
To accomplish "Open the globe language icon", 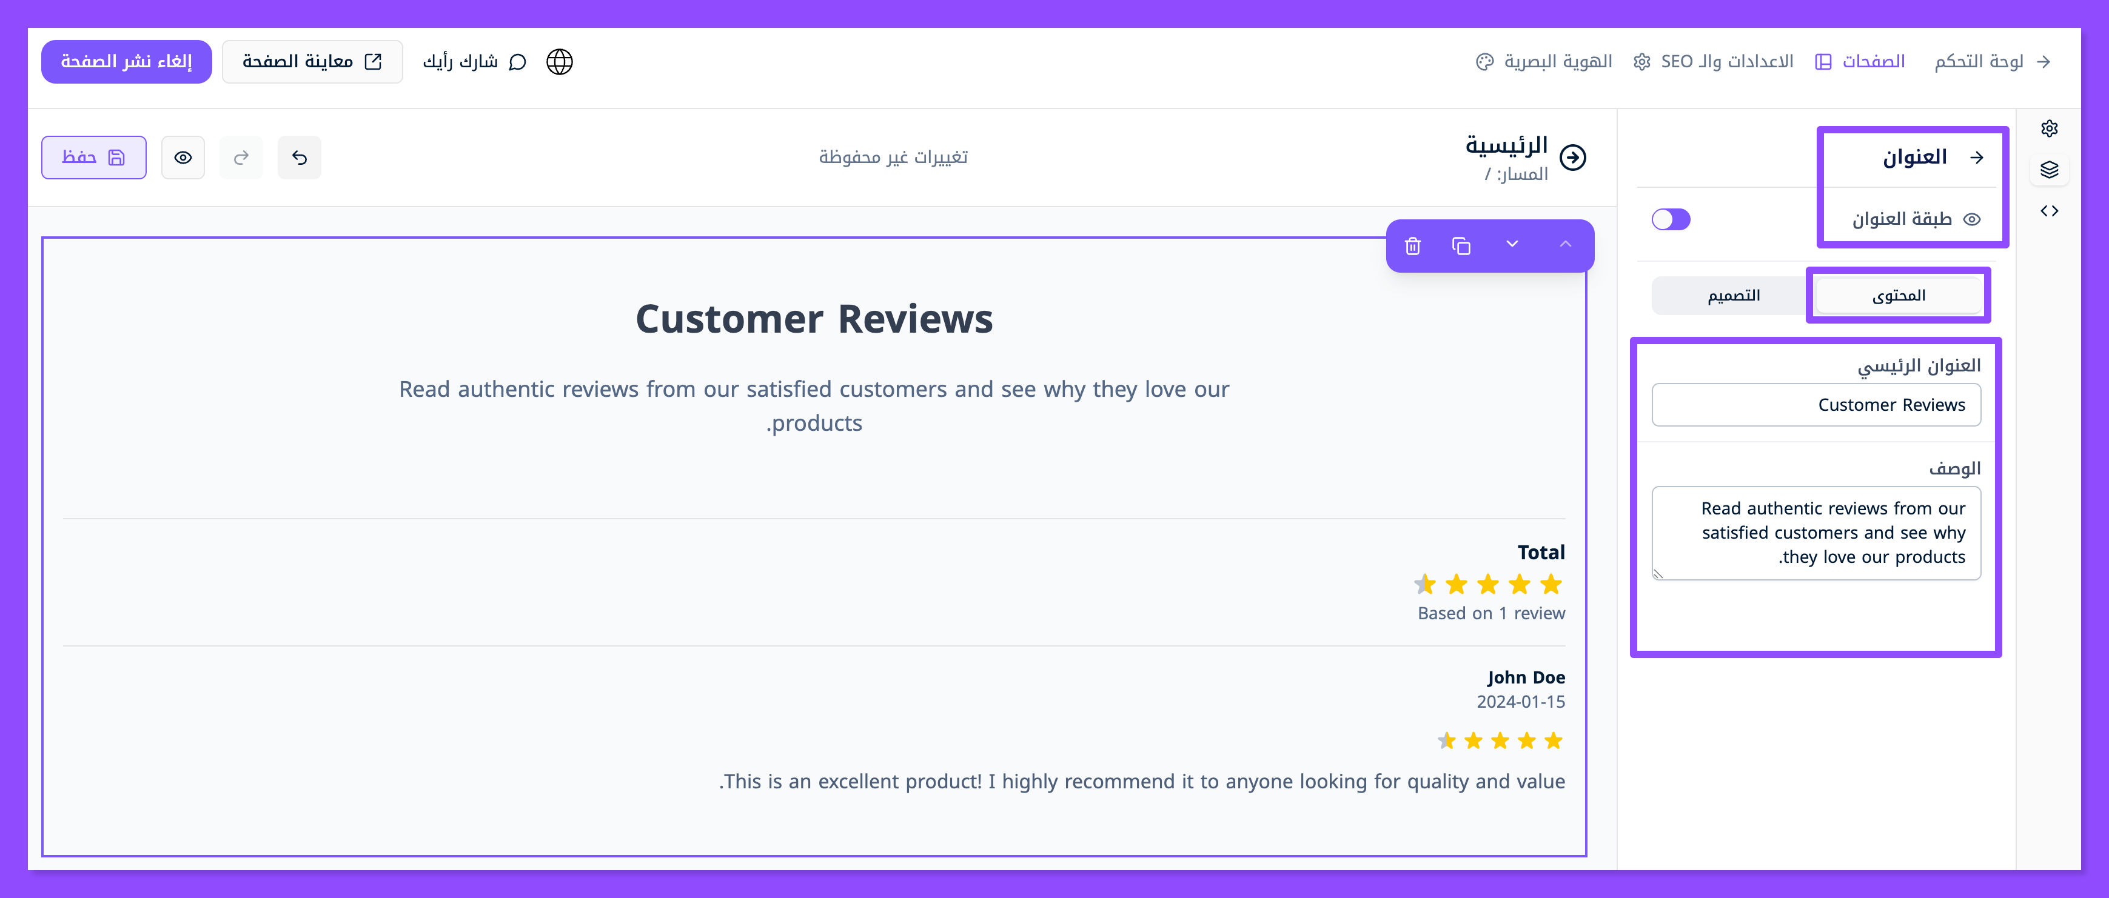I will click(x=559, y=62).
